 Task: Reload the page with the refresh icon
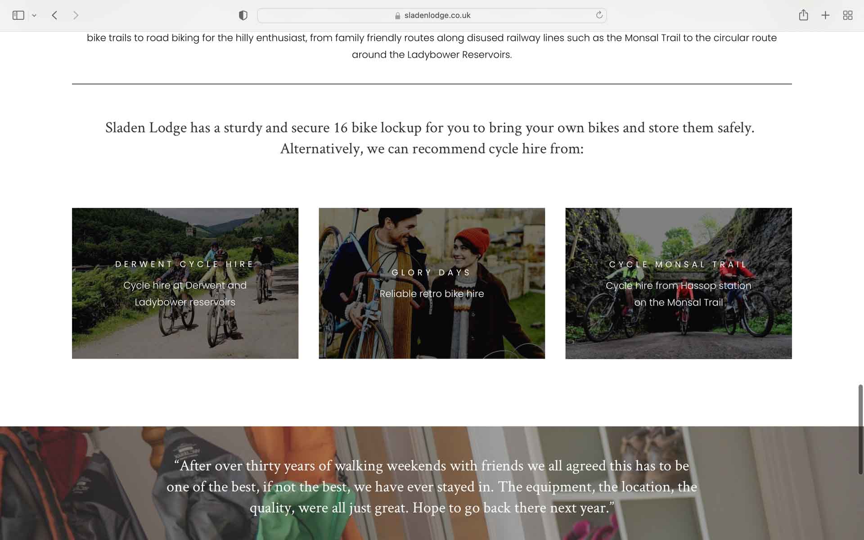coord(599,15)
